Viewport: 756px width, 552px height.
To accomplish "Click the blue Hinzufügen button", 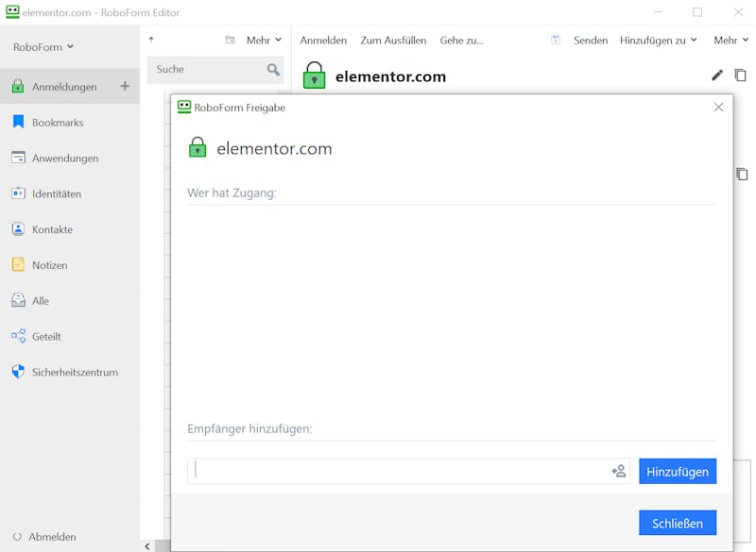I will 678,471.
